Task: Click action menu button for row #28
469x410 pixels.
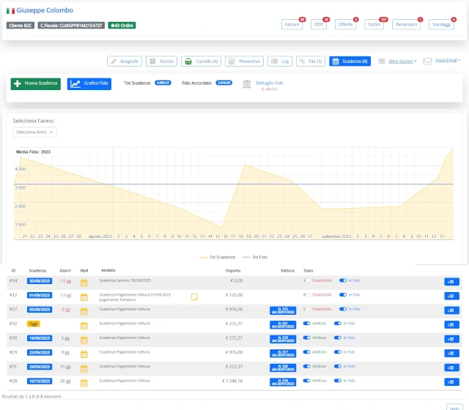Action: 451,382
